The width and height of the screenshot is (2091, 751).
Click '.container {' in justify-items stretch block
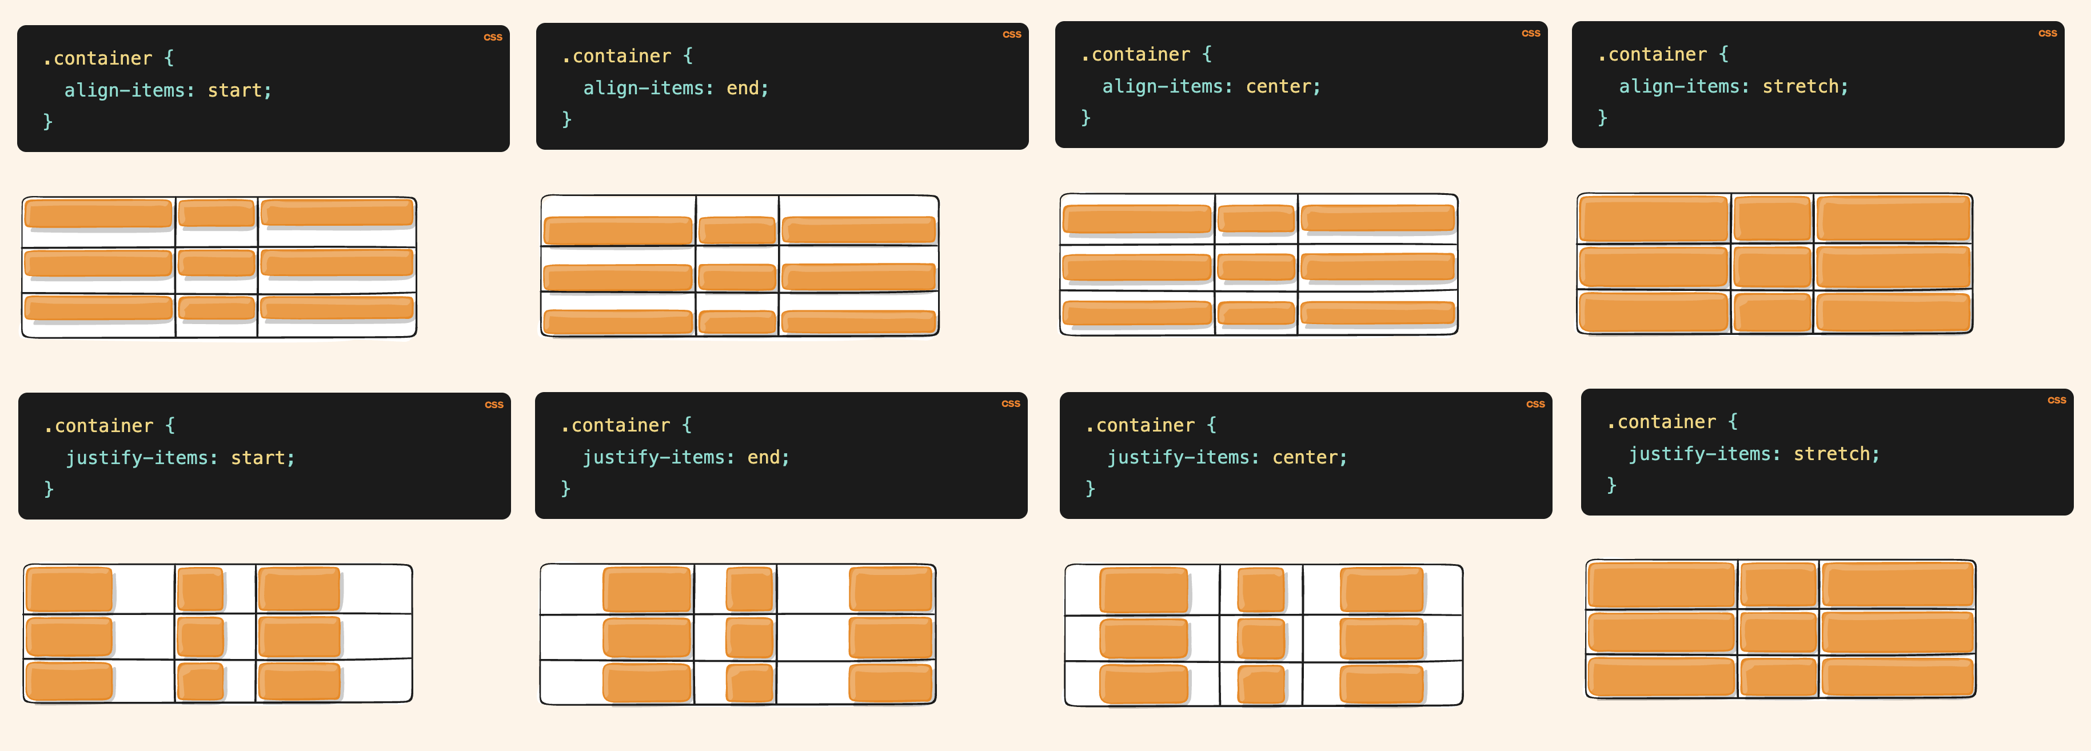tap(1671, 422)
